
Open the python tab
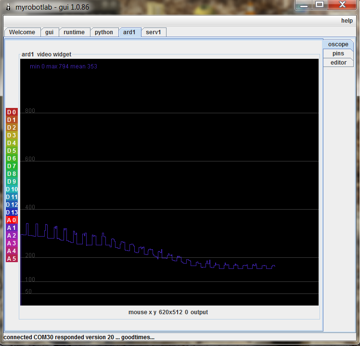click(x=104, y=32)
